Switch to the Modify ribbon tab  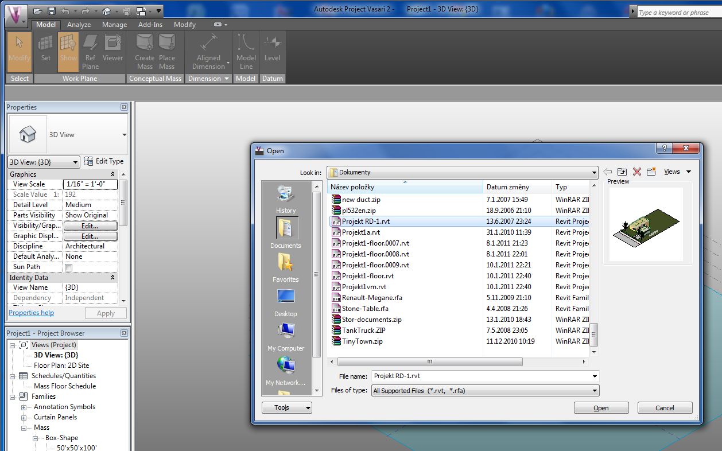point(185,25)
